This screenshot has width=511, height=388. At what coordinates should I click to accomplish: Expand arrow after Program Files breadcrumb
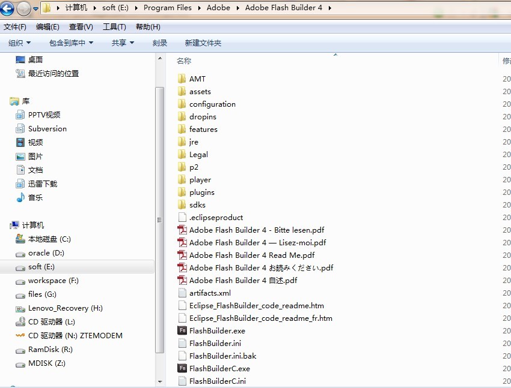tap(199, 8)
